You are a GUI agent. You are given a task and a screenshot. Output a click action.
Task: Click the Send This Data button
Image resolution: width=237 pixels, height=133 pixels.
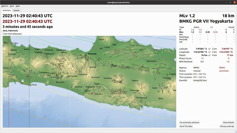186,126
